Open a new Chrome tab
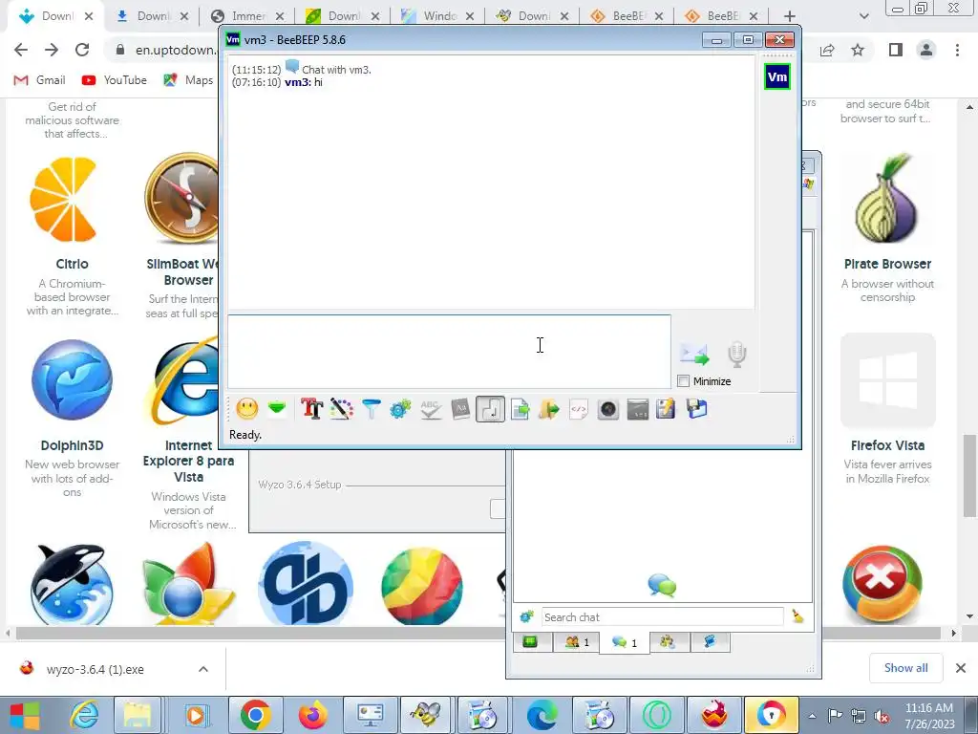The height and width of the screenshot is (734, 978). coord(790,16)
